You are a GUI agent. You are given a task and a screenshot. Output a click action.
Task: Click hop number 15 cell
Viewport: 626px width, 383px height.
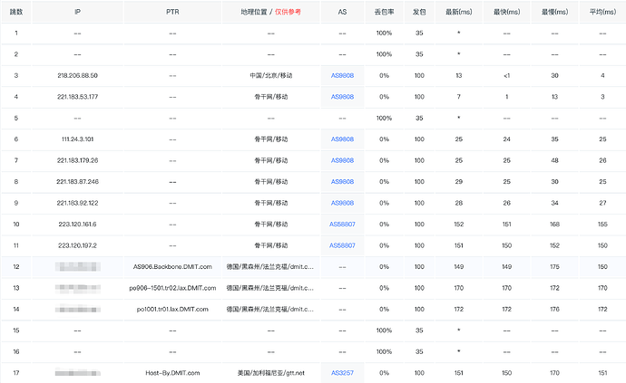[16, 330]
